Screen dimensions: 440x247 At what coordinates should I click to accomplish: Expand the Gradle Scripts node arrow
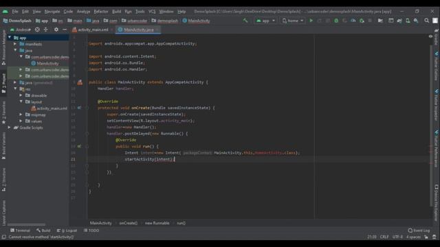click(x=10, y=128)
